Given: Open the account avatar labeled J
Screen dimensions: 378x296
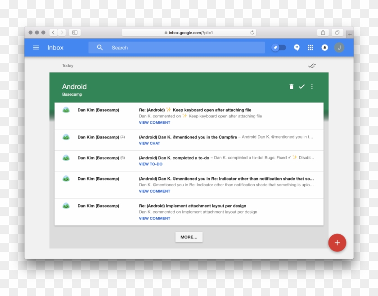Looking at the screenshot, I should 339,47.
